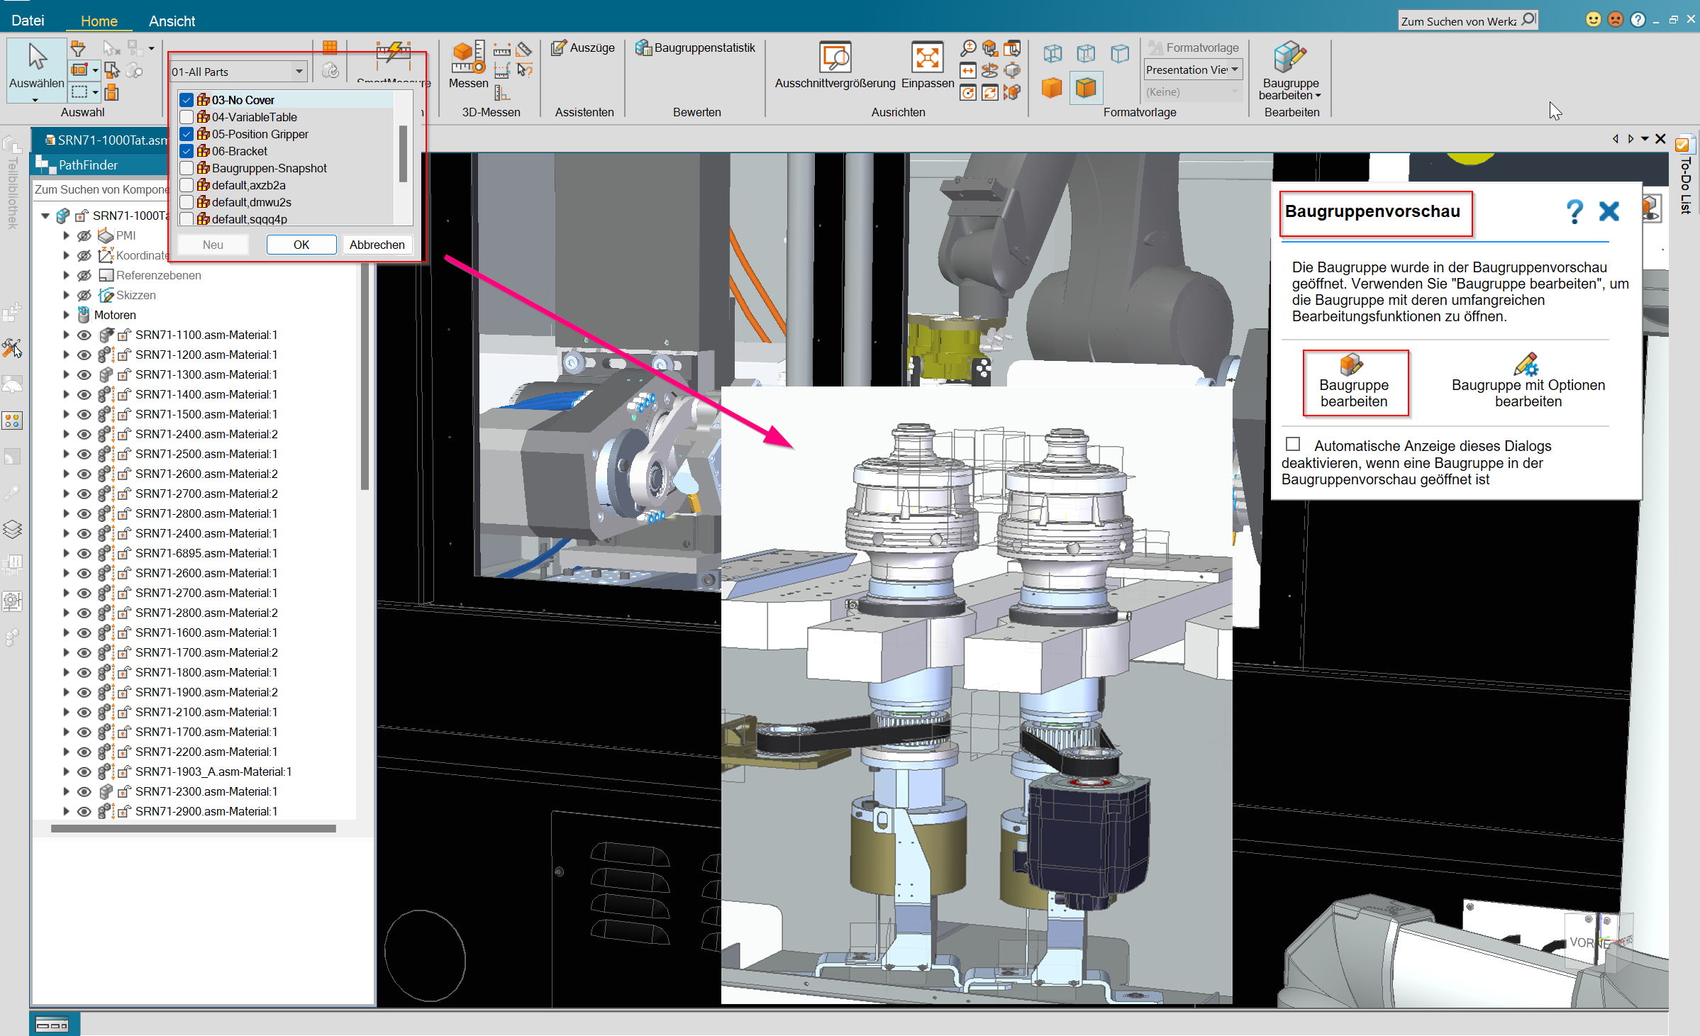
Task: Click the Neu button
Action: coord(213,245)
